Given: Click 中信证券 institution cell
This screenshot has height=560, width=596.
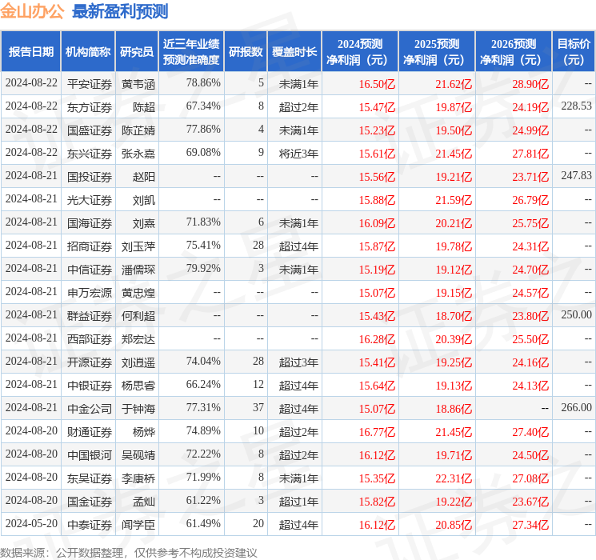Looking at the screenshot, I should pyautogui.click(x=90, y=270).
